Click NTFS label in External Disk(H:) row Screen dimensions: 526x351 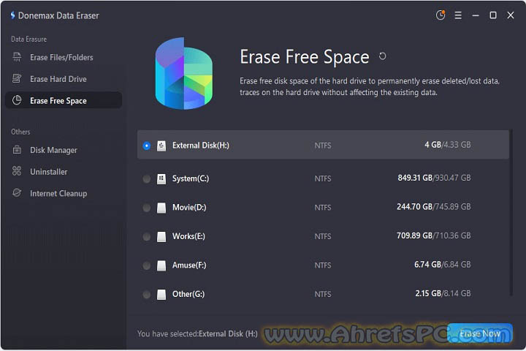323,146
